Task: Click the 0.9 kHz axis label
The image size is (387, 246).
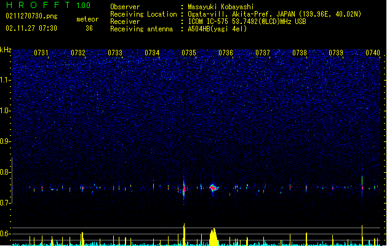Action: tap(6, 141)
